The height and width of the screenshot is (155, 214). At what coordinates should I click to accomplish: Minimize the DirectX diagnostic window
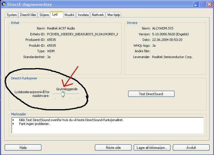[196, 4]
